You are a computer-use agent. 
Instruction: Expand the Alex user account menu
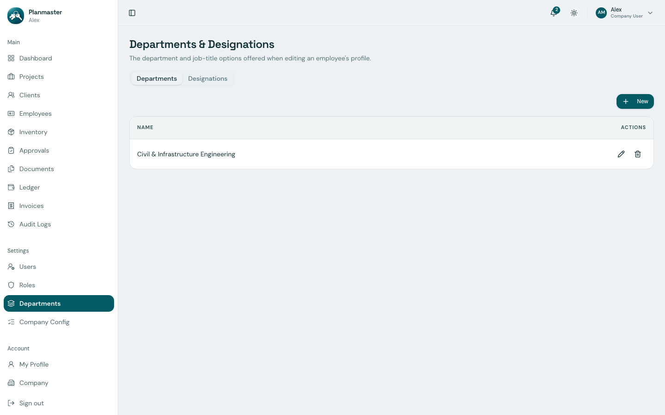pyautogui.click(x=625, y=13)
